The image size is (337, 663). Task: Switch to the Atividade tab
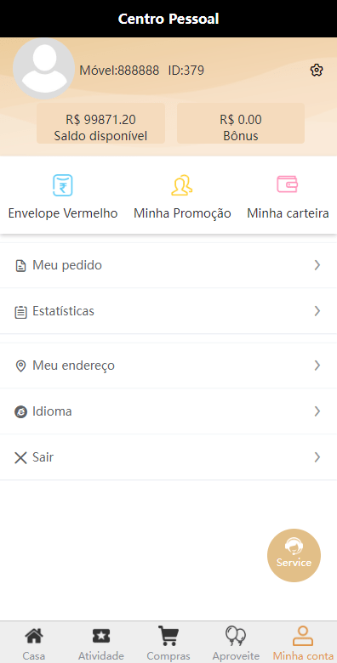click(x=101, y=644)
